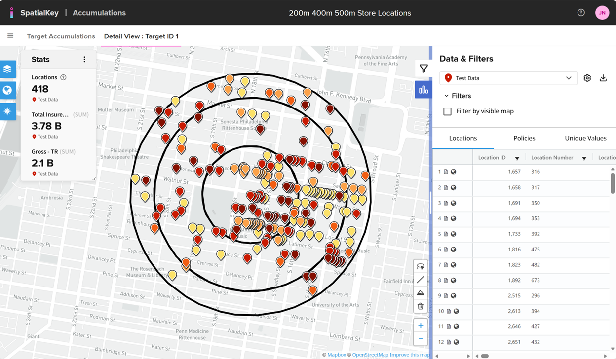Enable Filter by visible map checkbox

pos(448,111)
